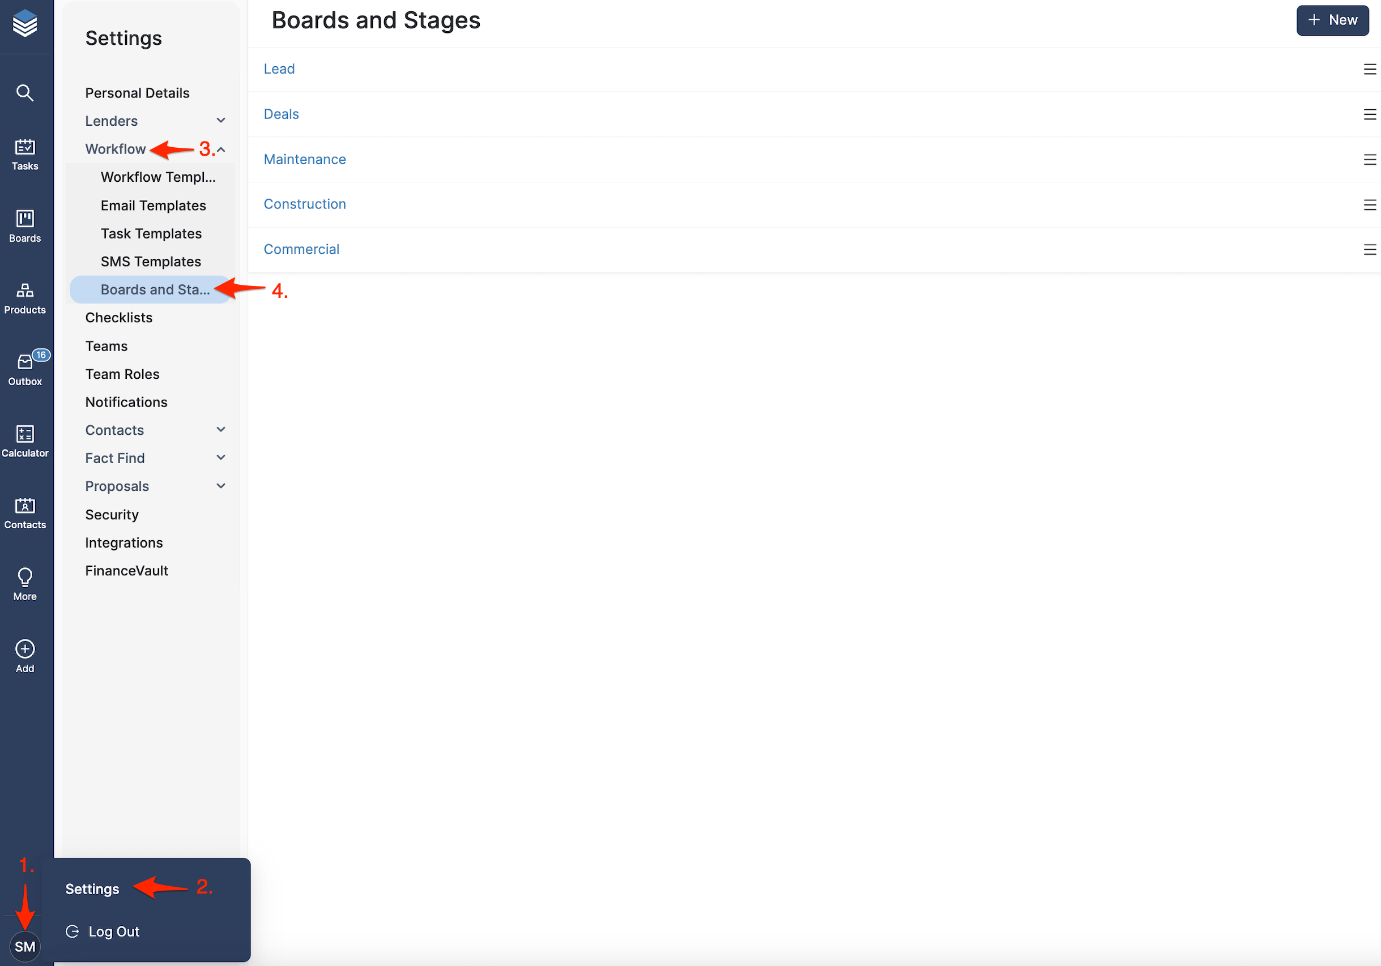Select Settings from the account menu

[x=92, y=888]
